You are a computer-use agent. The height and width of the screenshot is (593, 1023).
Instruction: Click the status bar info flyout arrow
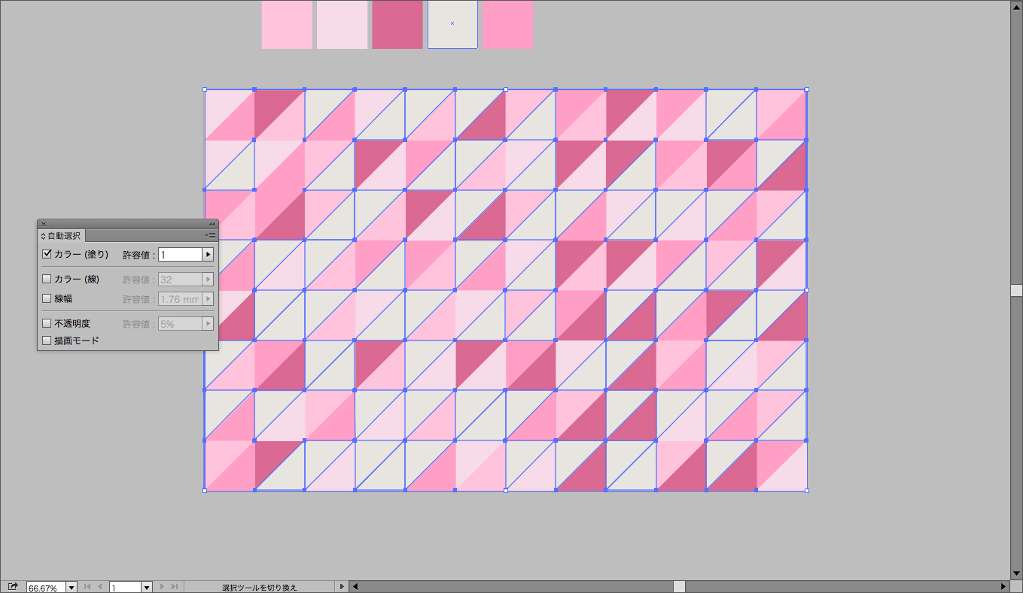pos(342,587)
